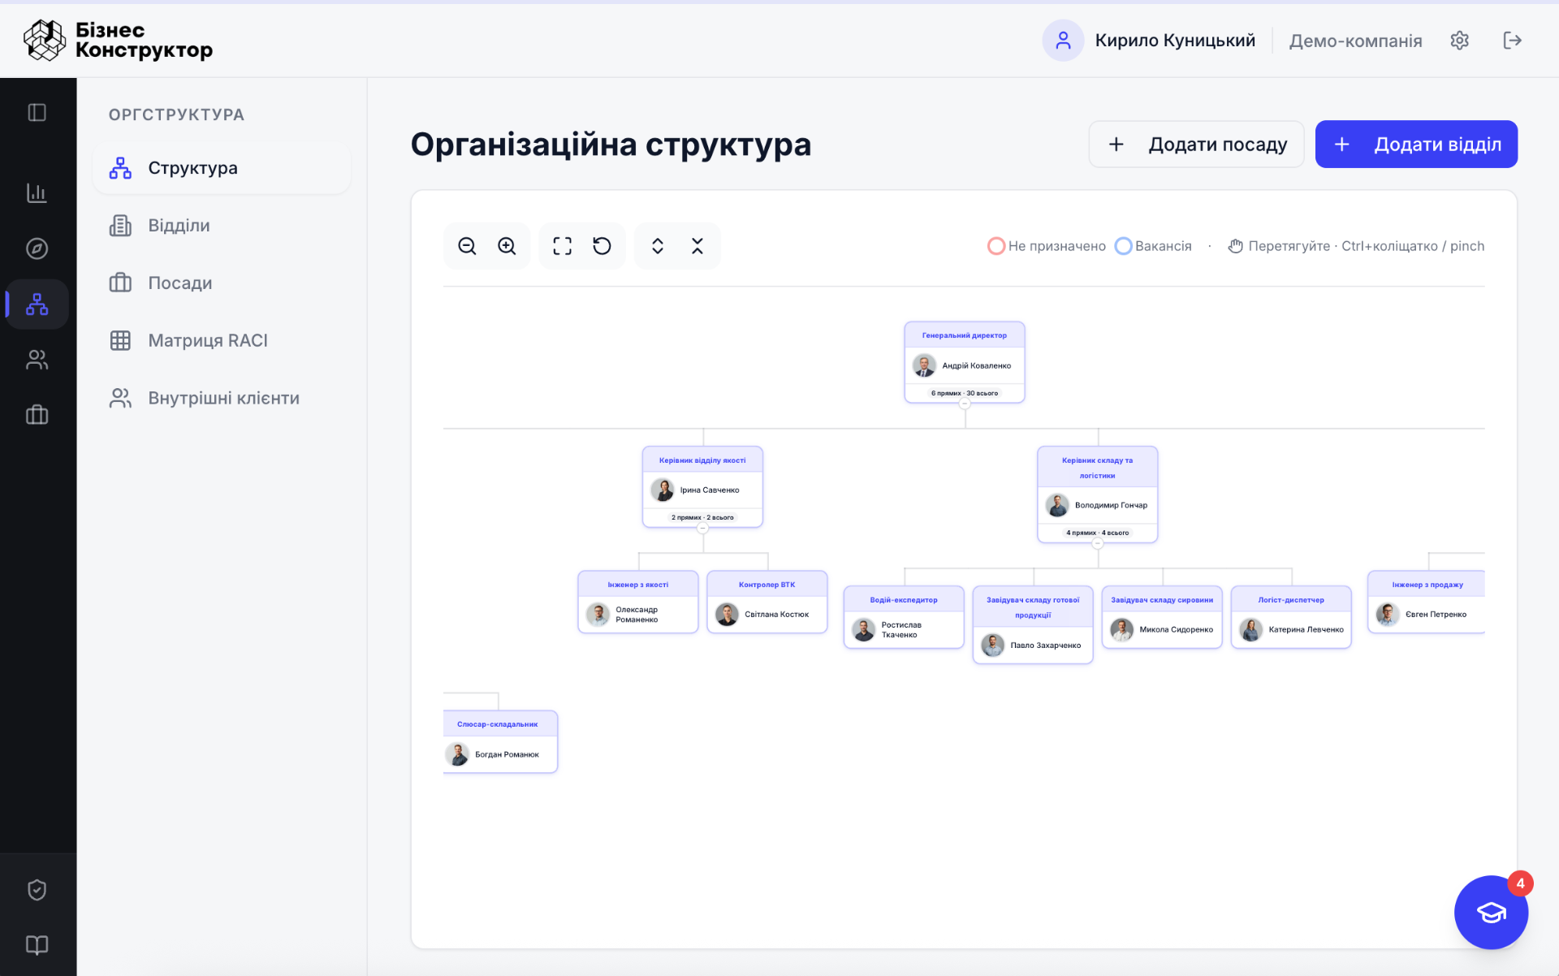Click Богдан Романюк avatar photo
This screenshot has width=1559, height=976.
(x=458, y=754)
